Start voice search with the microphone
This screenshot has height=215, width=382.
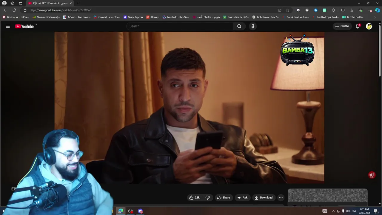point(253,26)
